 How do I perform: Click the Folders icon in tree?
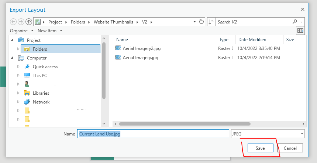(27, 49)
